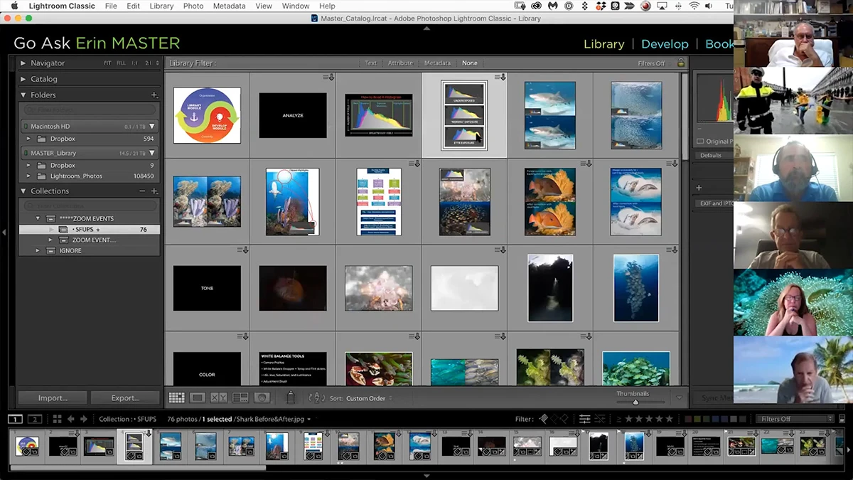Toggle the flagged photos filter
Screen dimensions: 853x480
tap(544, 419)
